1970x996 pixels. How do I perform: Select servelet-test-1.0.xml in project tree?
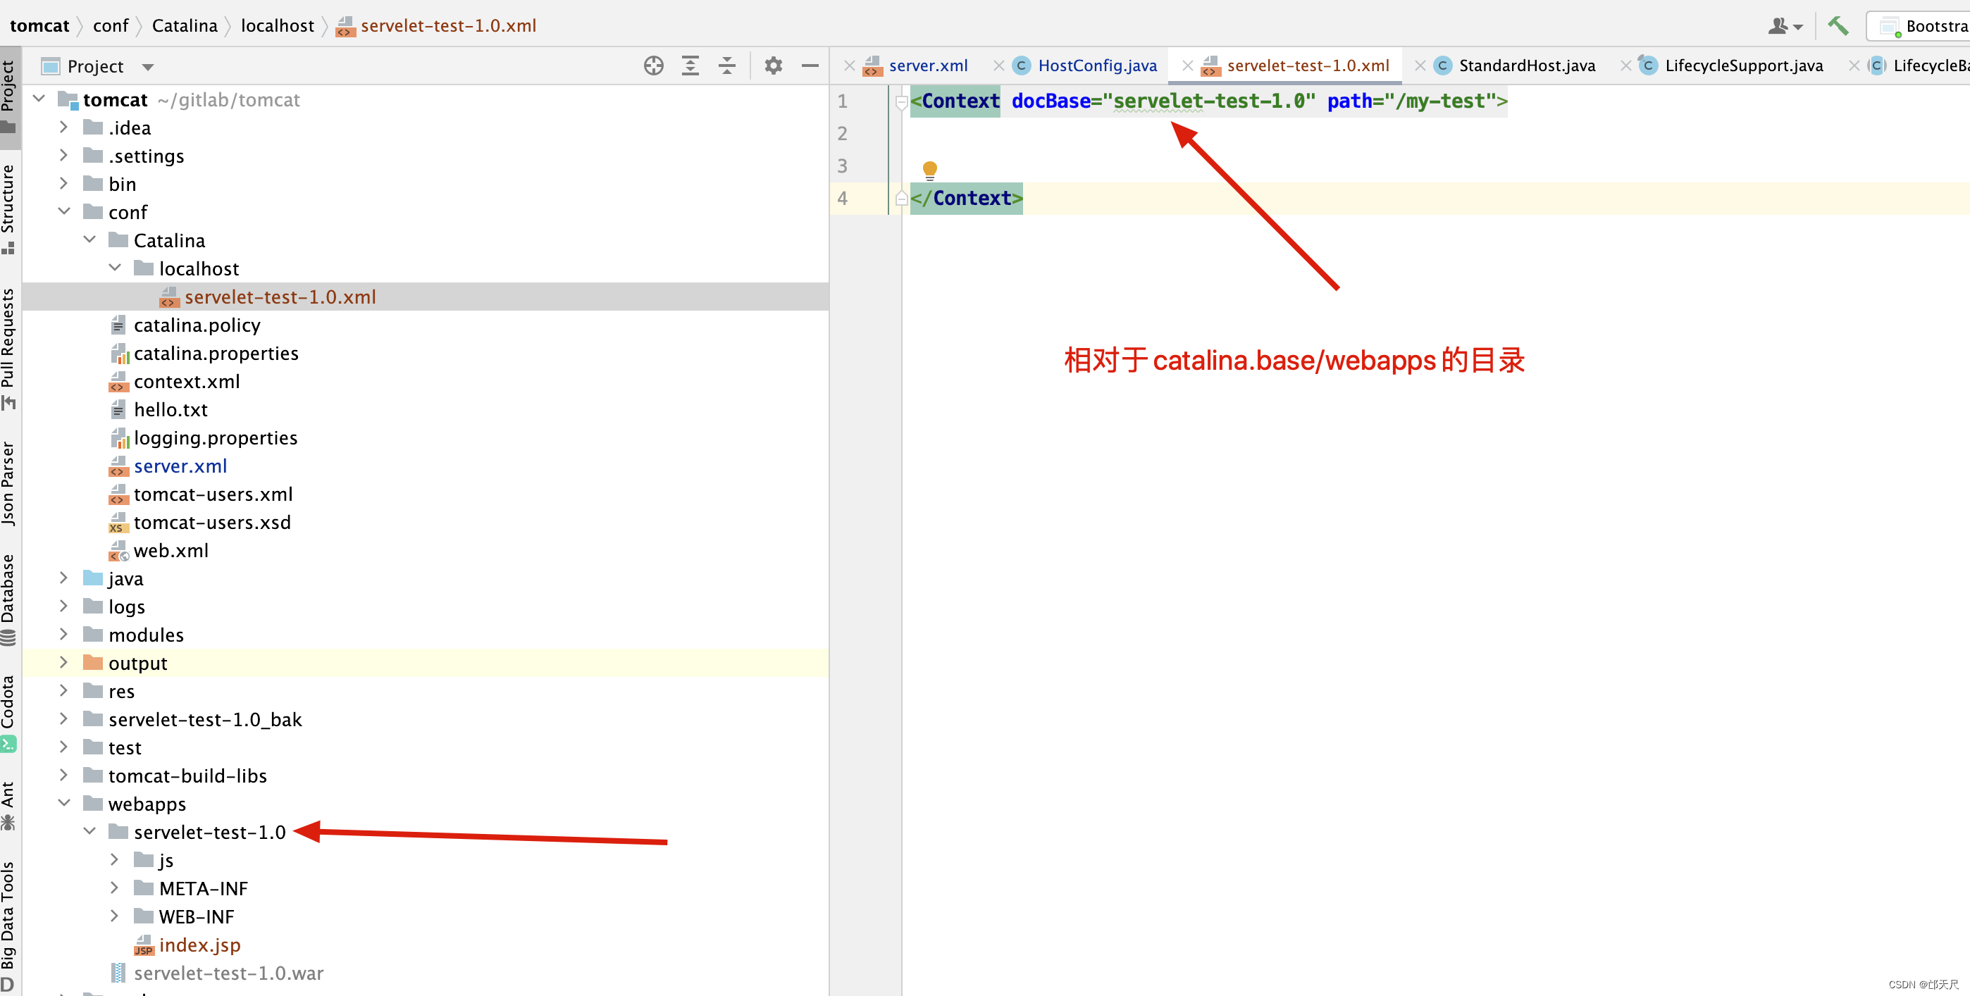pyautogui.click(x=425, y=297)
